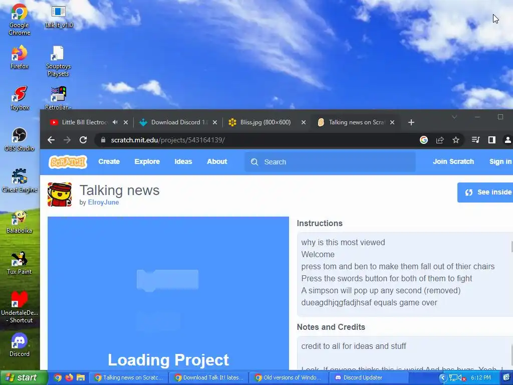Launch Balabolka desktop shortcut
This screenshot has height=385, width=513.
point(20,222)
